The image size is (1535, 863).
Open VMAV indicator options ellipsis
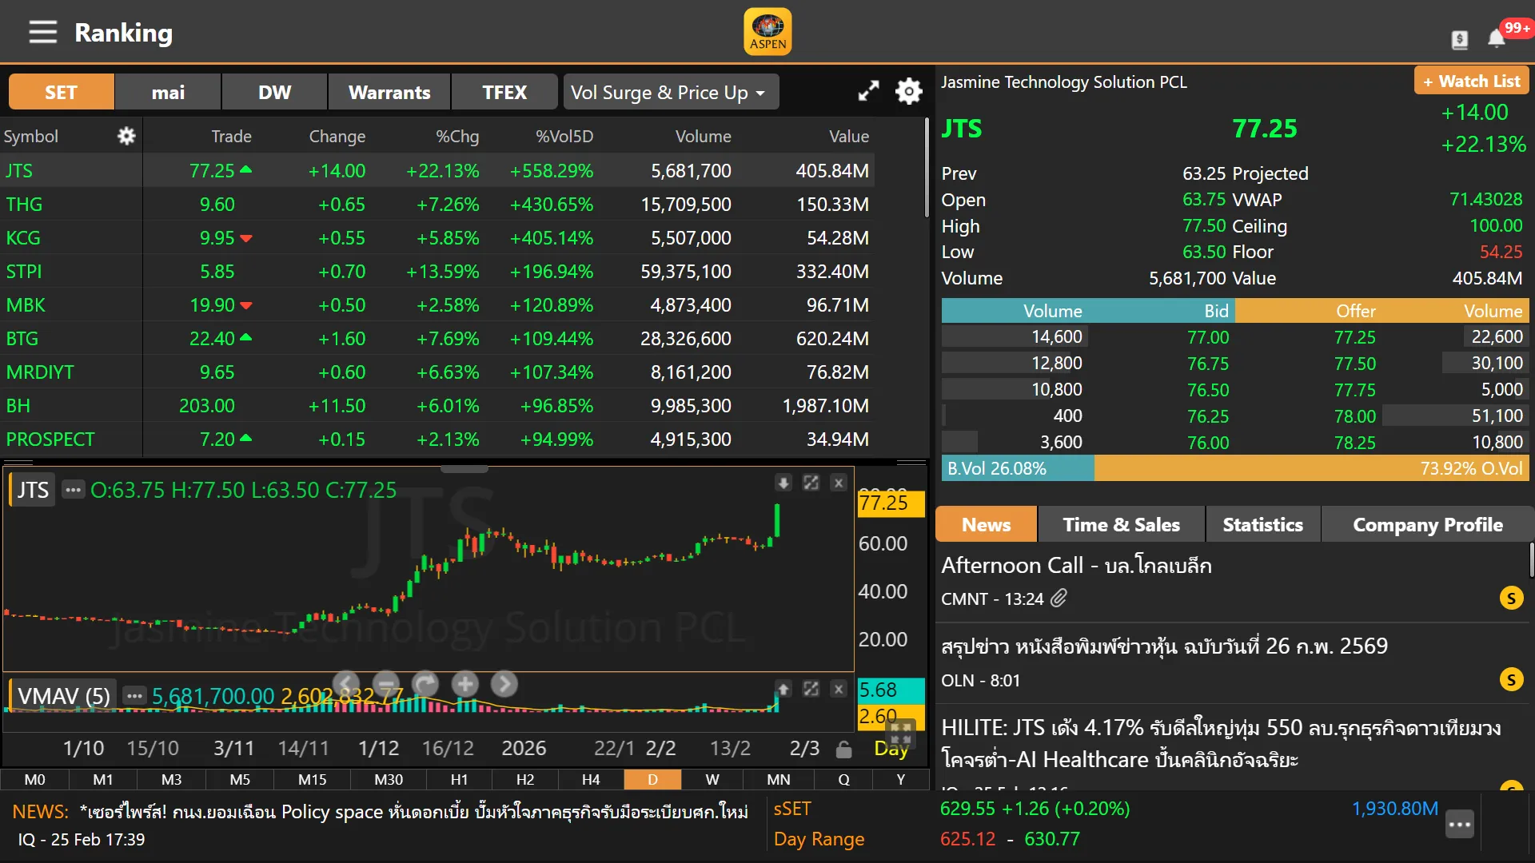point(134,696)
